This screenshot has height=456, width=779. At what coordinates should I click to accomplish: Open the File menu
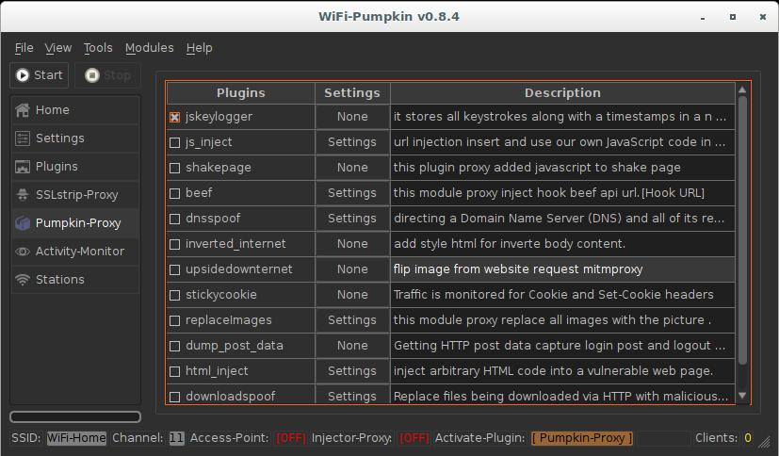pyautogui.click(x=24, y=48)
